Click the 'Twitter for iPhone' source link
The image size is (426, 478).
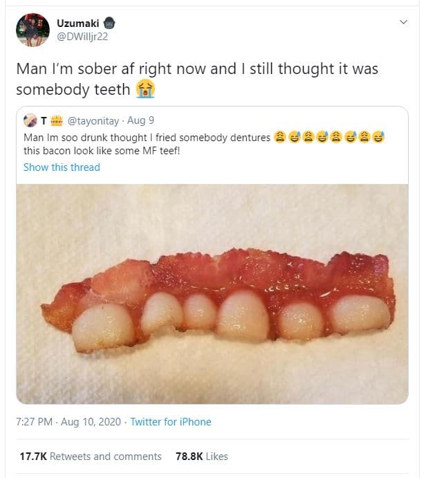tap(171, 422)
